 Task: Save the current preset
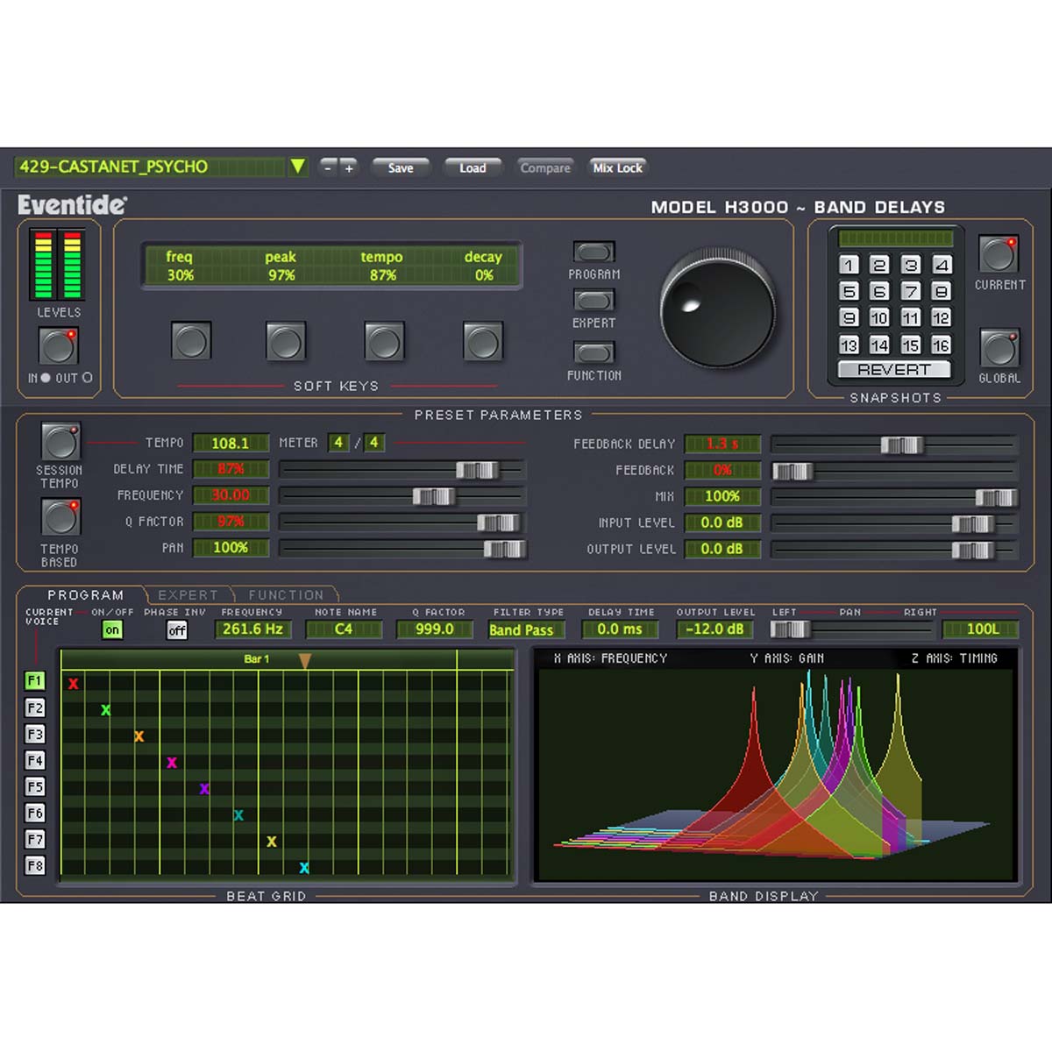pos(401,167)
